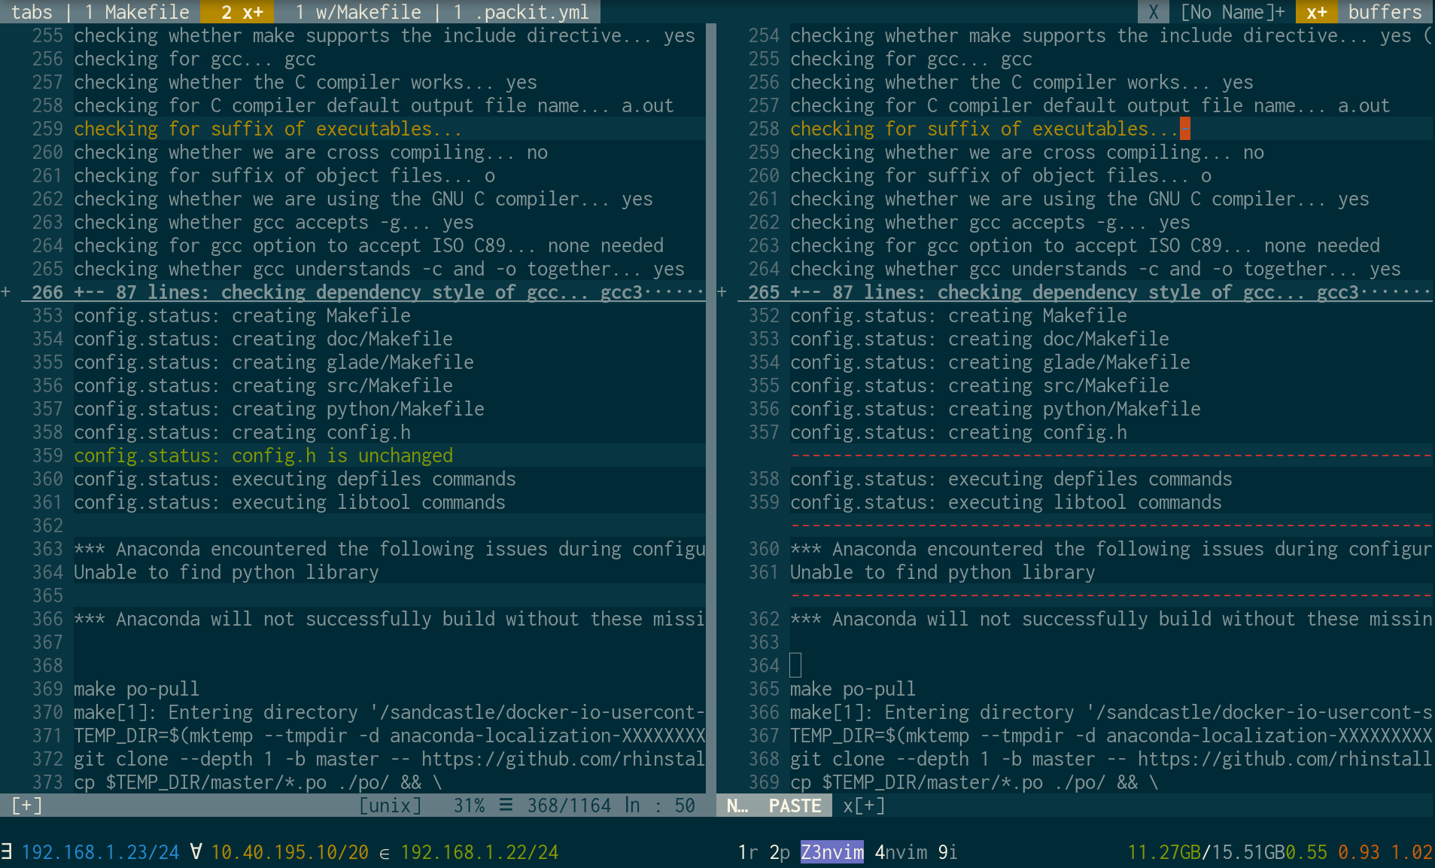Screen dimensions: 1435x868
Task: Toggle the + fold sign in left gutter
Action: click(6, 292)
